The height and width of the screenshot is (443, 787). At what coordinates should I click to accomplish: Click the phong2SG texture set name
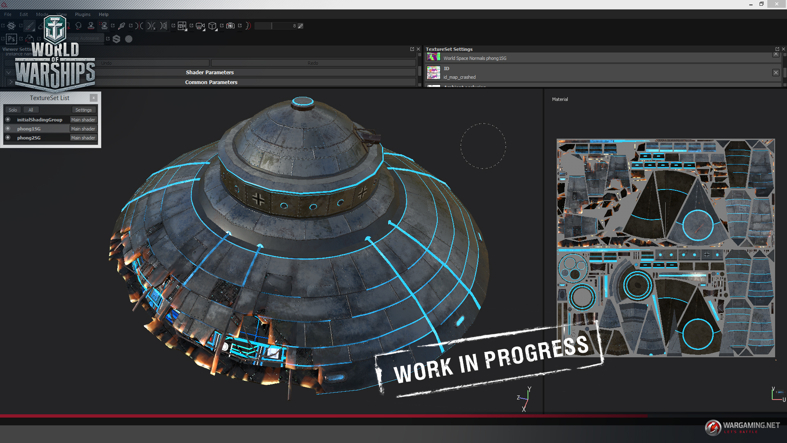point(29,138)
